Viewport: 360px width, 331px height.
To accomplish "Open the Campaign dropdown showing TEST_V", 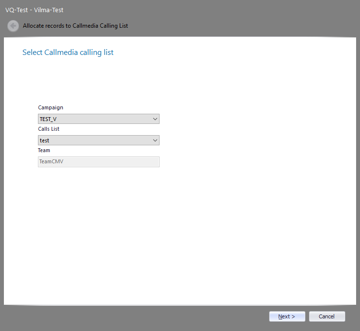I will 98,119.
